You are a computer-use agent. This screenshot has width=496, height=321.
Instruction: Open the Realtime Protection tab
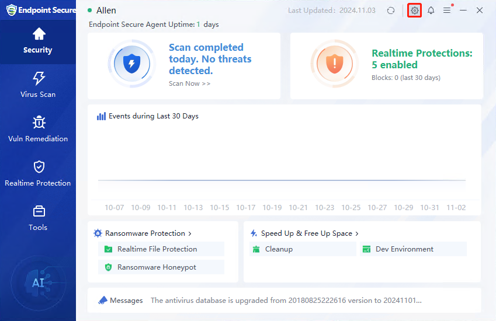click(x=38, y=175)
